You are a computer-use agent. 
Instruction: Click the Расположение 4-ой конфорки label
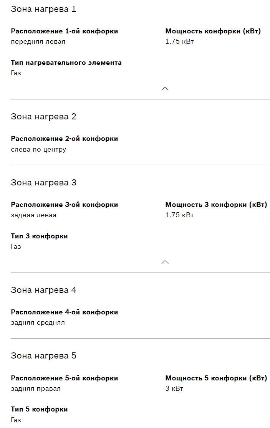click(x=65, y=312)
